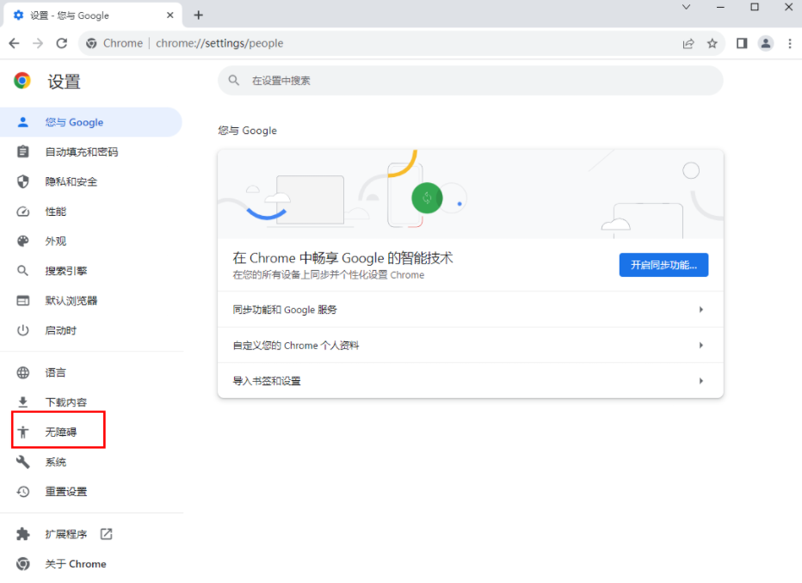Click the puzzle icon for 扩展程序
802x583 pixels.
(23, 534)
